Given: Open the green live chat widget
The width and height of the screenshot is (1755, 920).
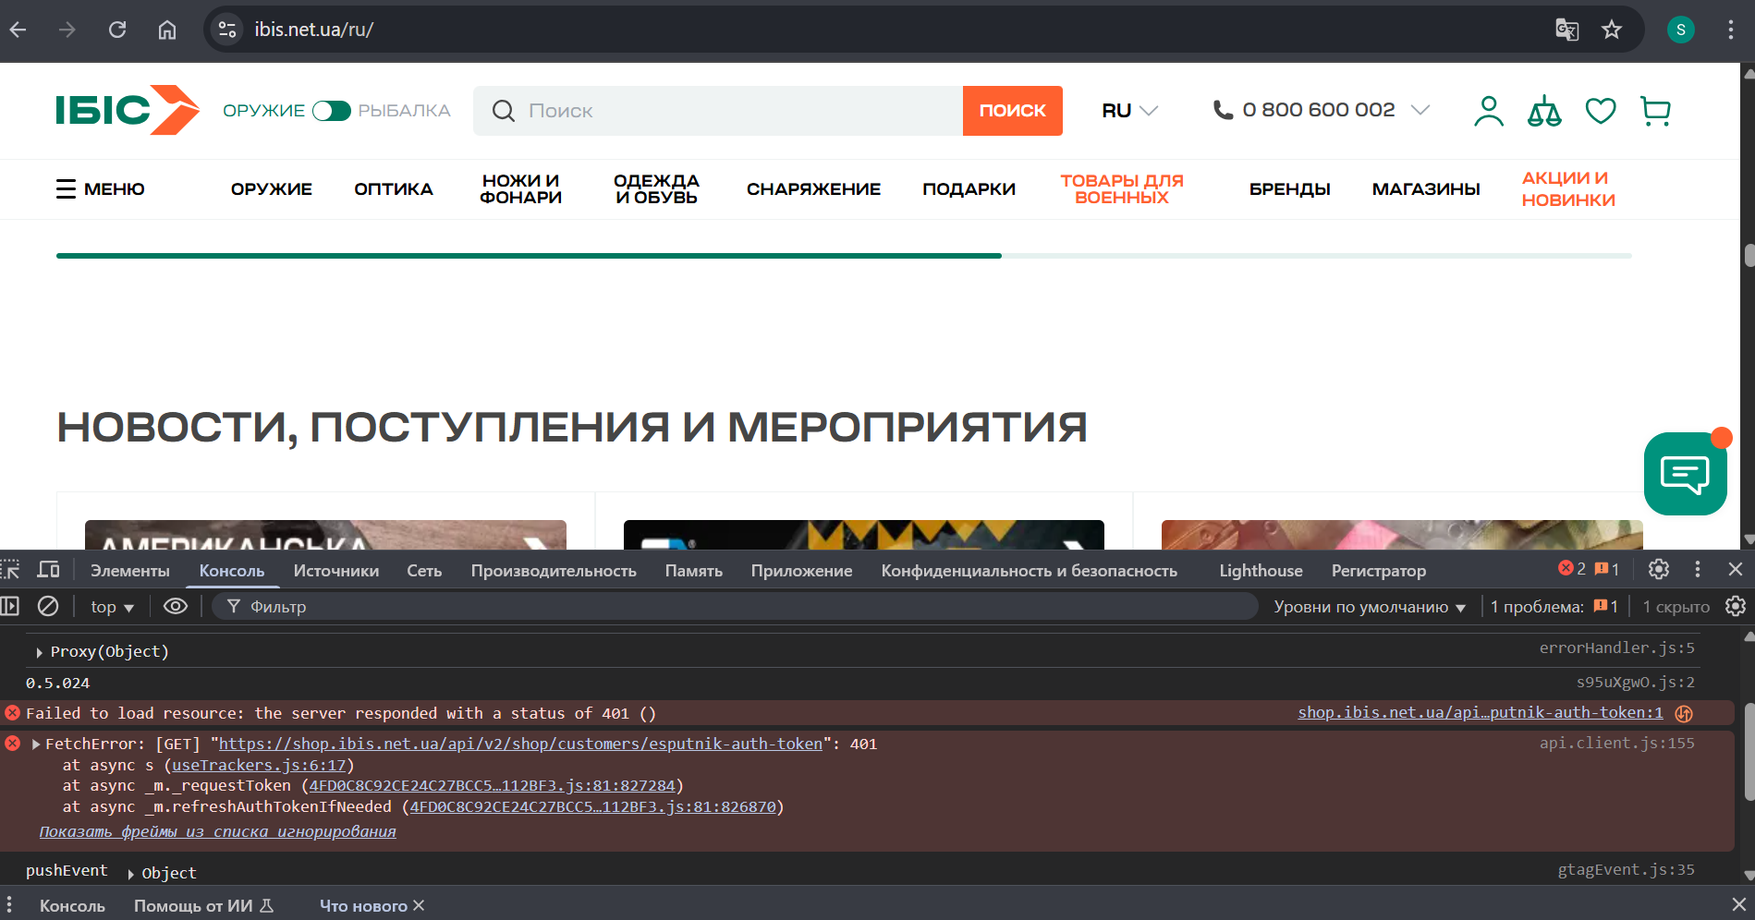Looking at the screenshot, I should point(1685,474).
